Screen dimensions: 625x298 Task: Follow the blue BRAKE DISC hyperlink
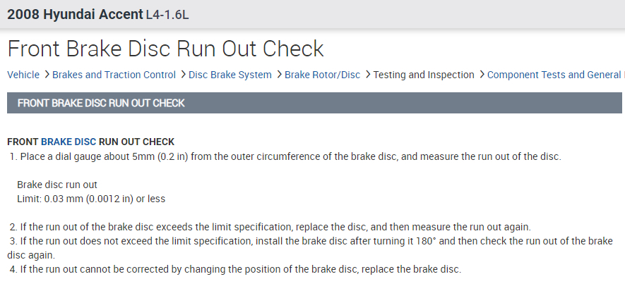click(x=69, y=142)
